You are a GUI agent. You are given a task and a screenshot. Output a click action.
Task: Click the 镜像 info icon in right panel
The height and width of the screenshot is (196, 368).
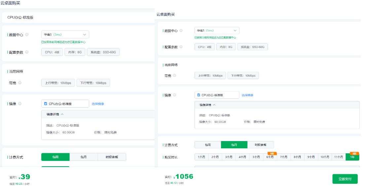[x=174, y=95]
